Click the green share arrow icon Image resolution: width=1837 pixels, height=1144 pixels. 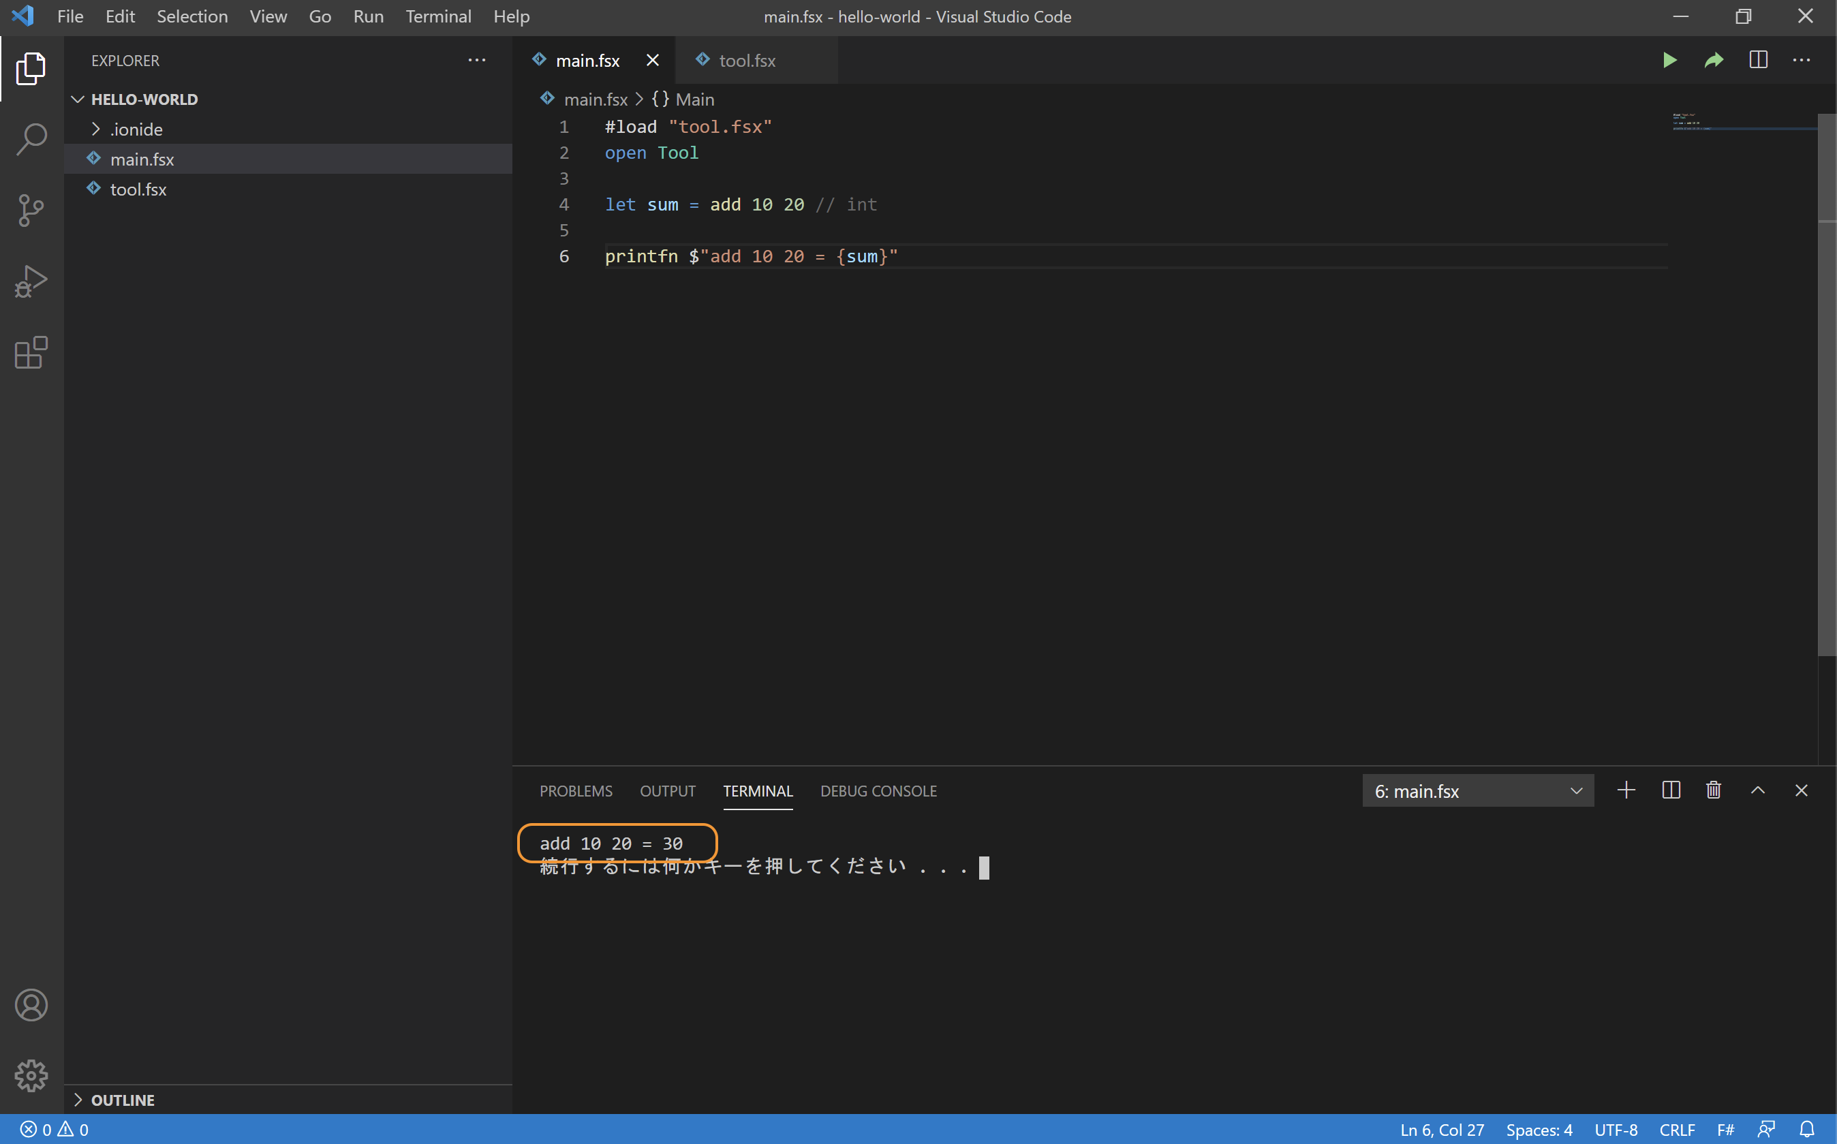1714,60
